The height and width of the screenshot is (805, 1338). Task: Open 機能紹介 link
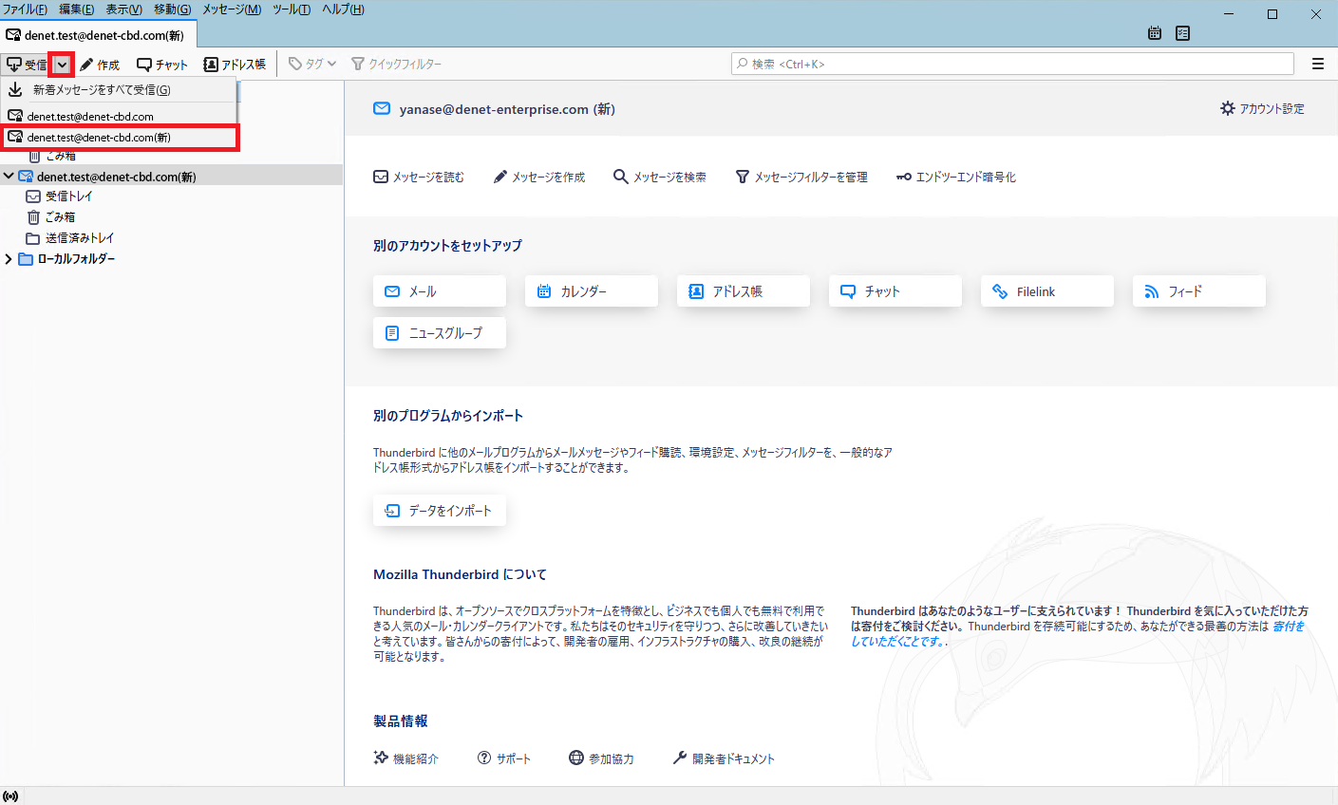click(x=406, y=758)
